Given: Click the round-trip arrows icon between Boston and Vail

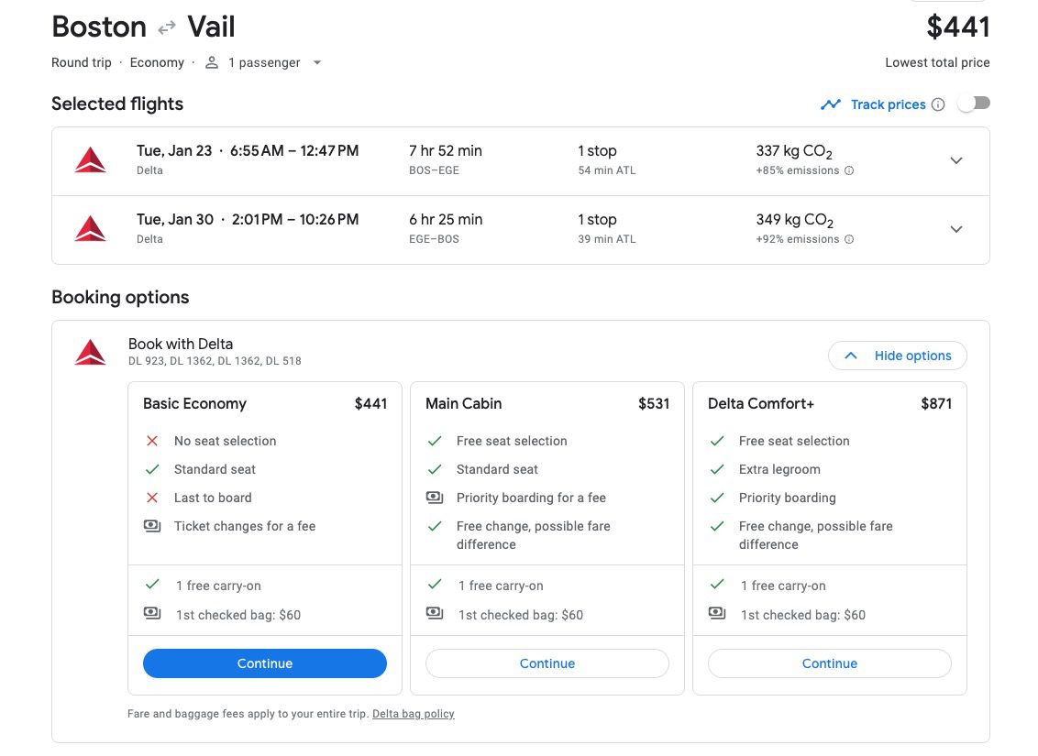Looking at the screenshot, I should click(166, 27).
